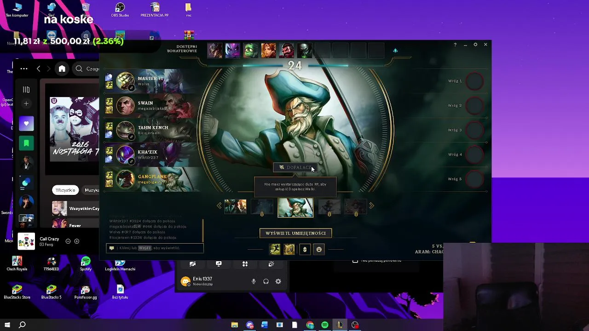Click Tahm Kench's champion portrait in team list
This screenshot has height=331, width=589.
(x=125, y=131)
